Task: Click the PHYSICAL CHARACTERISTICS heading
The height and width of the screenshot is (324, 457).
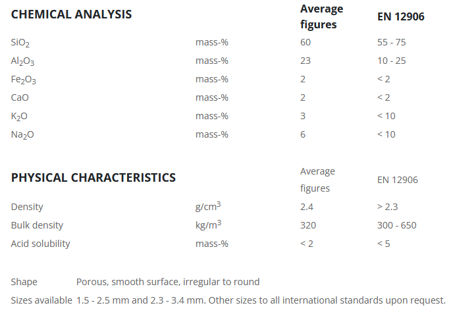Action: click(x=93, y=178)
